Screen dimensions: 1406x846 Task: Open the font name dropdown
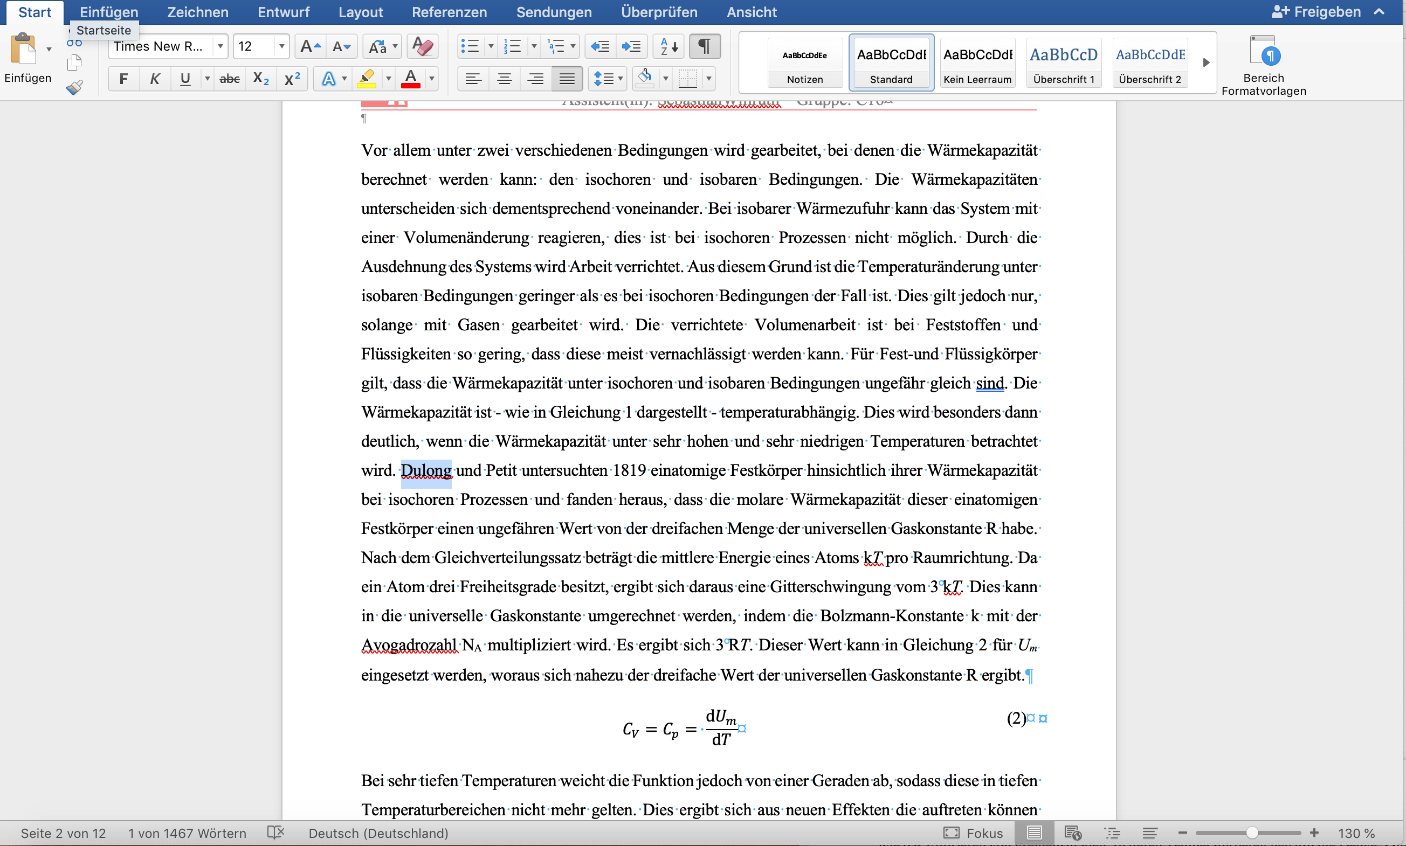point(220,46)
